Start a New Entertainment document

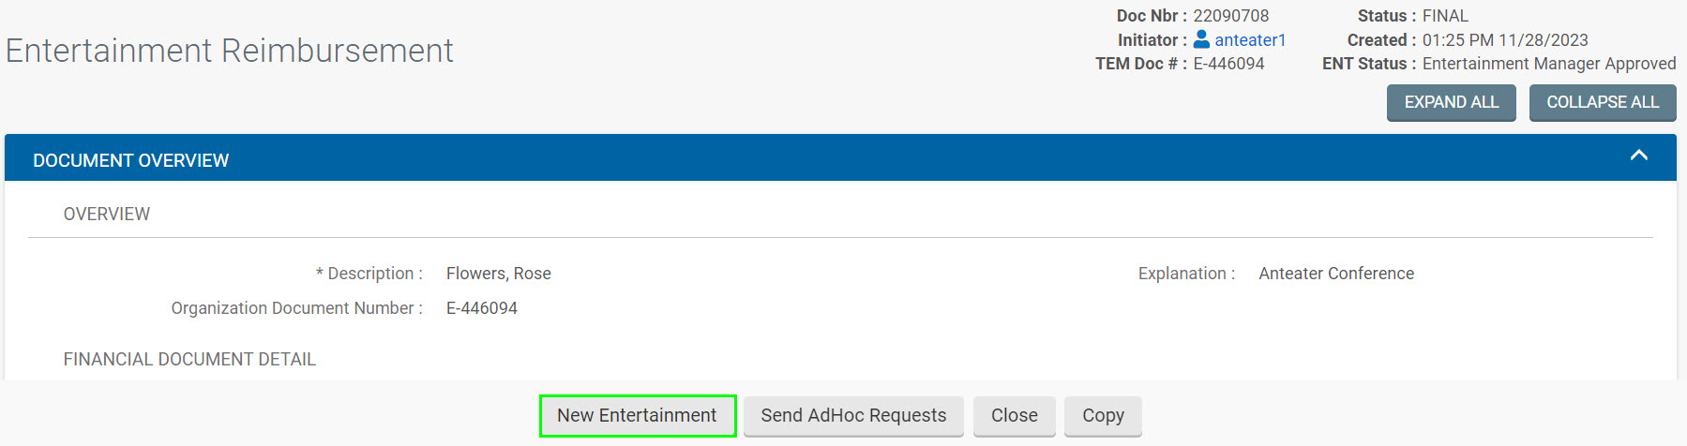pos(638,415)
